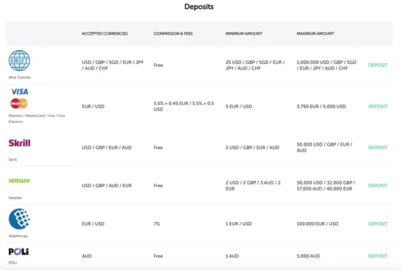This screenshot has height=270, width=402.
Task: Click the Accepted Currencies column header
Action: click(105, 33)
